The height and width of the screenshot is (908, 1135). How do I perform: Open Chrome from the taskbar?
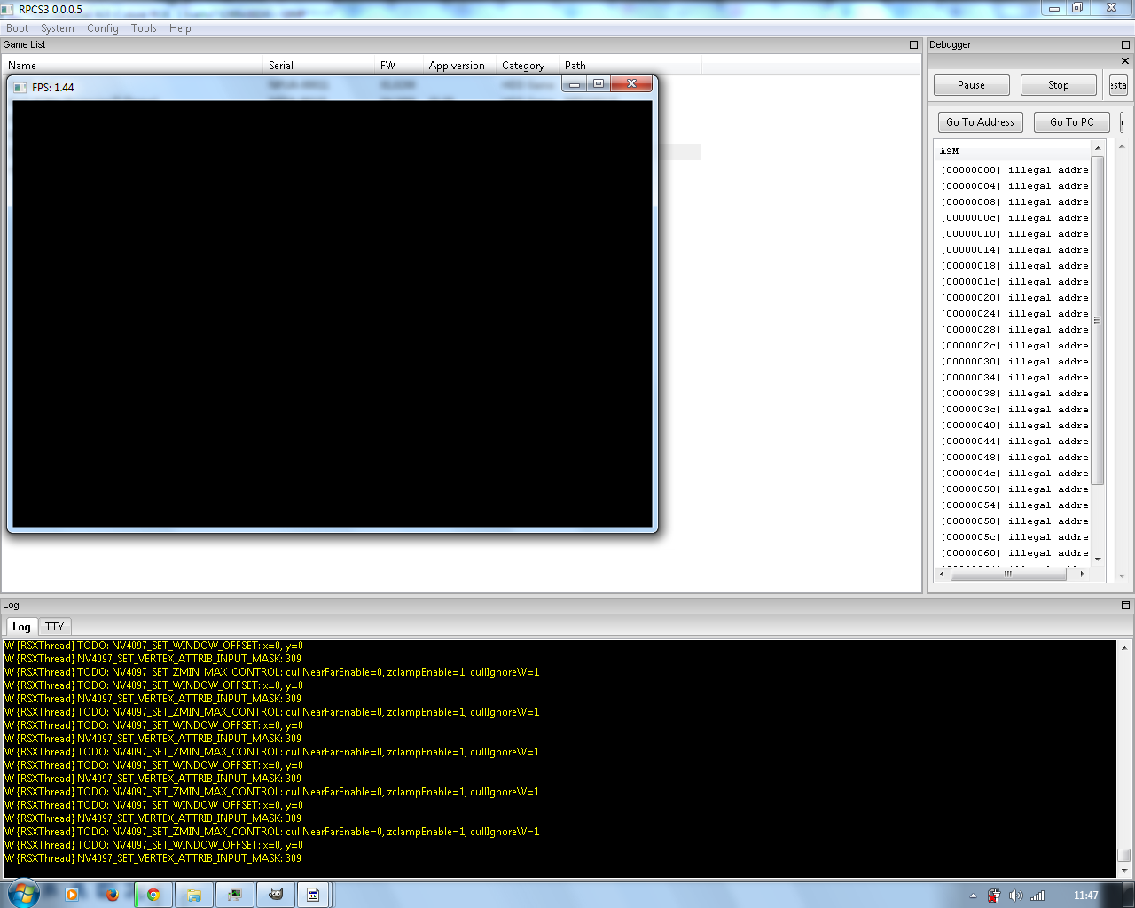153,895
